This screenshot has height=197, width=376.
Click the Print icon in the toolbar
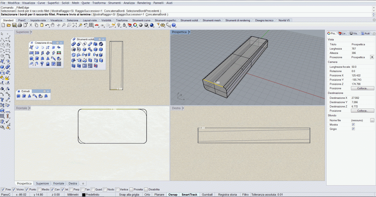[x=19, y=25]
